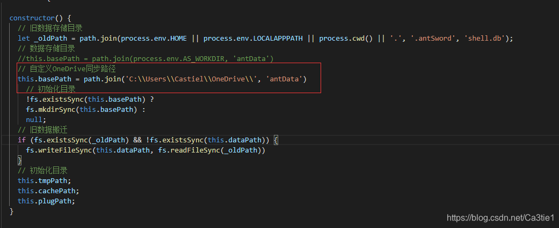Click 'process.env.HOME' in the path.join call

pos(154,39)
